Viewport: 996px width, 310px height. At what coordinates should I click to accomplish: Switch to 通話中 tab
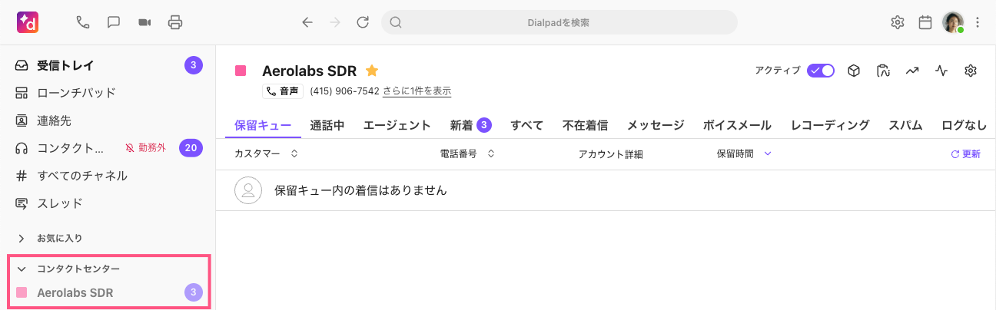pos(327,125)
